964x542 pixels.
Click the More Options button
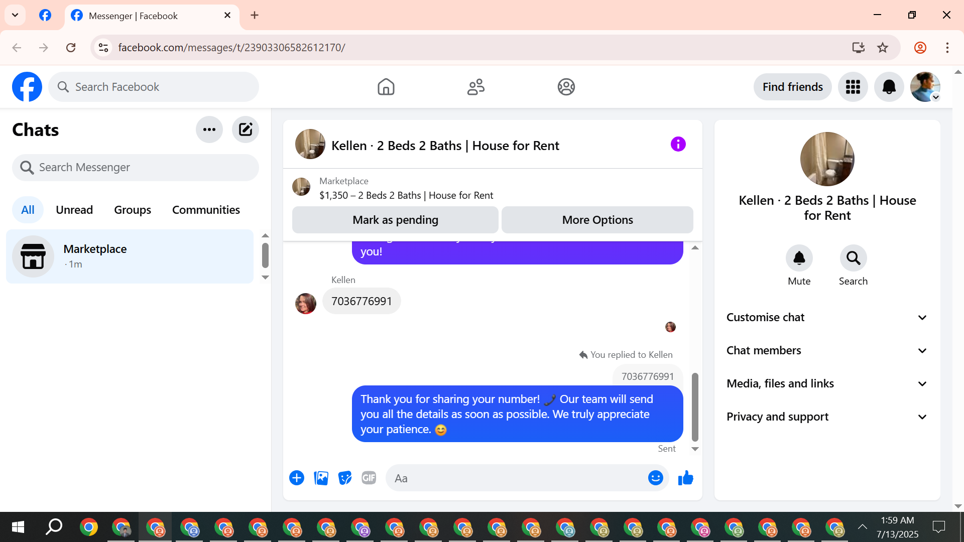[597, 220]
